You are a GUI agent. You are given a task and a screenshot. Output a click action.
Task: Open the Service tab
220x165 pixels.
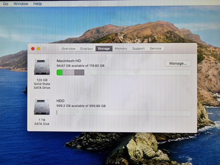pos(156,48)
